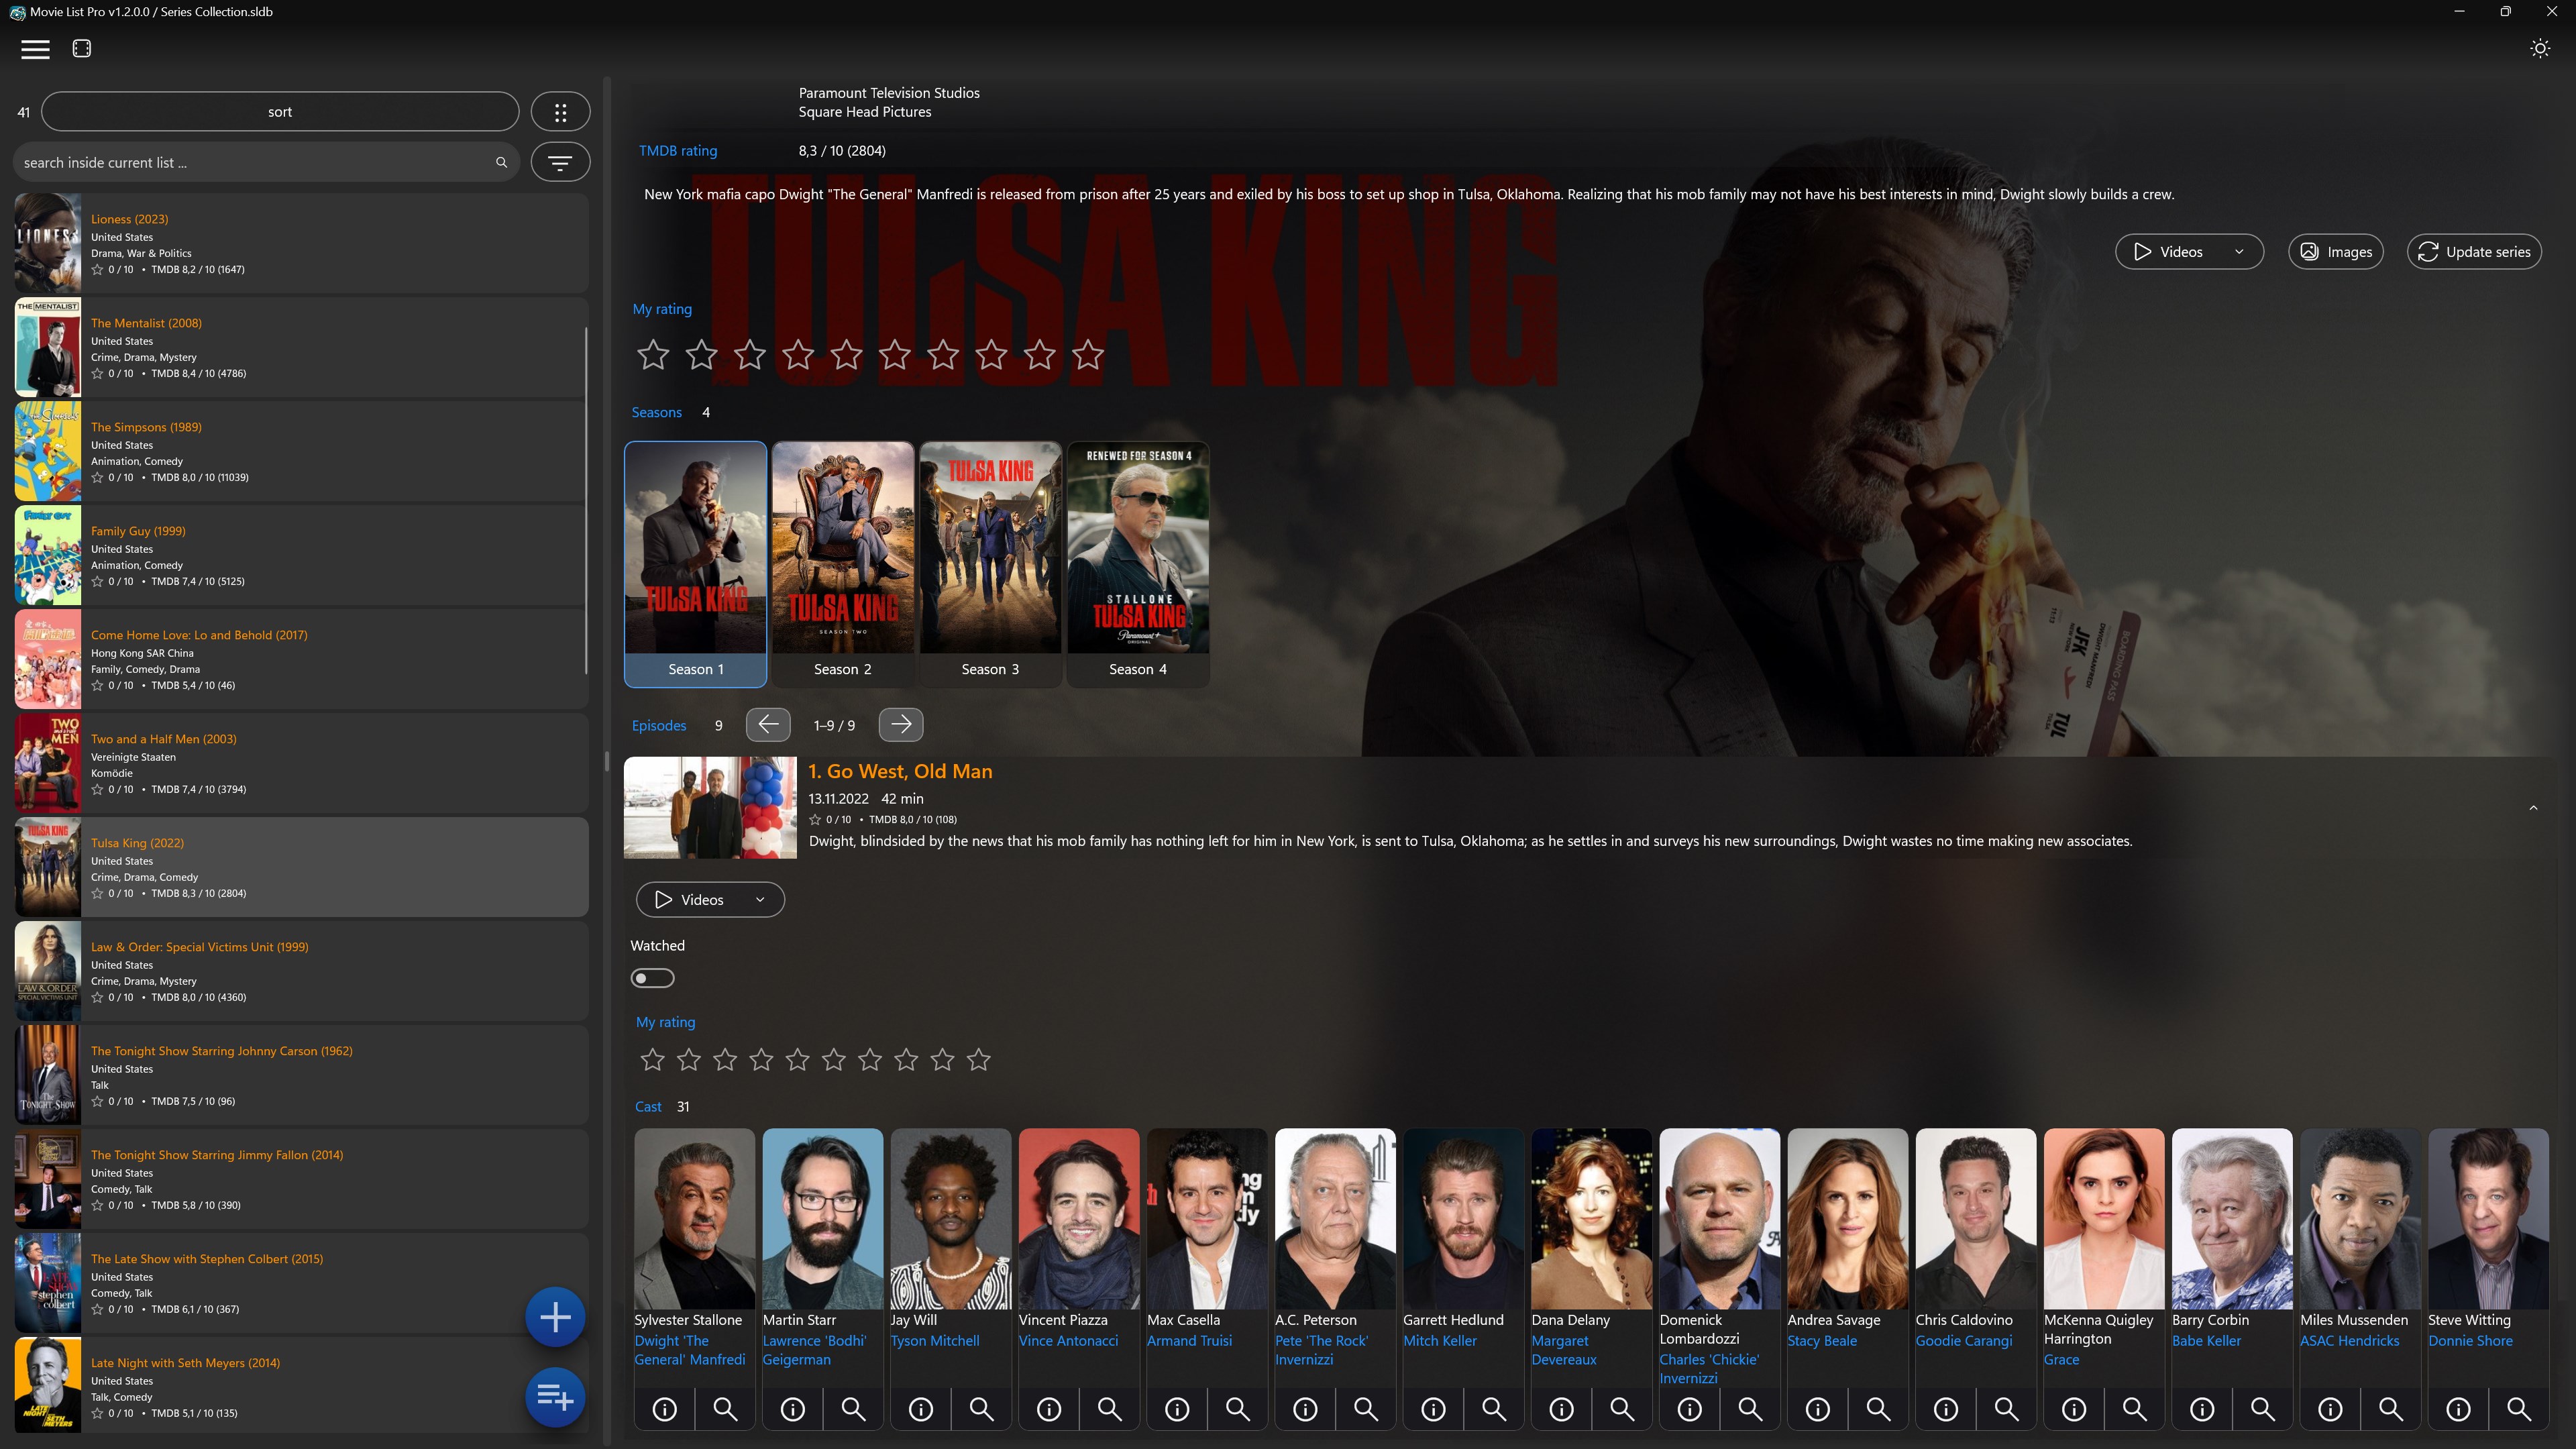The height and width of the screenshot is (1449, 2576).
Task: Click blue add-to-list button
Action: coord(555,1397)
